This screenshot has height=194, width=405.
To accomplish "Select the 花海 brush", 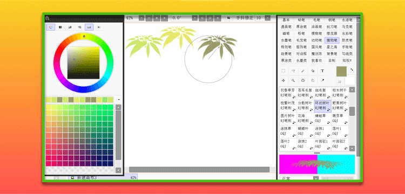I will pyautogui.click(x=305, y=119).
